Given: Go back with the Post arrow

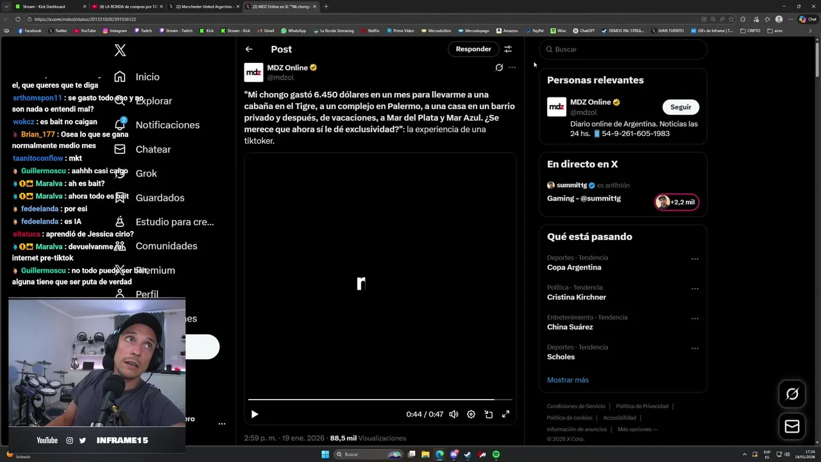Looking at the screenshot, I should click(x=249, y=49).
